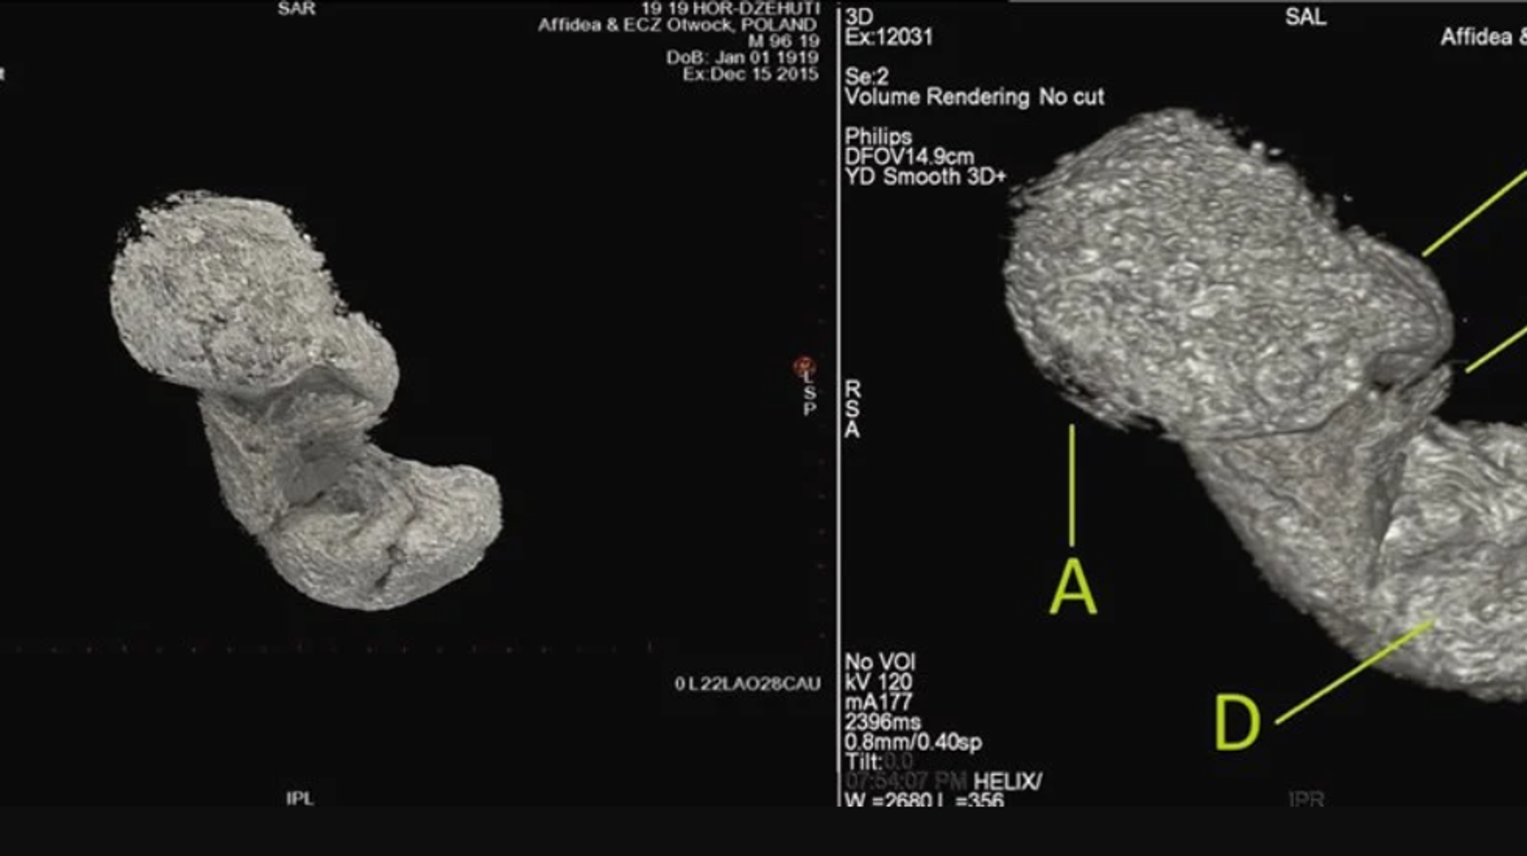Click the IPL label at bottom left
Image resolution: width=1527 pixels, height=856 pixels.
(300, 798)
